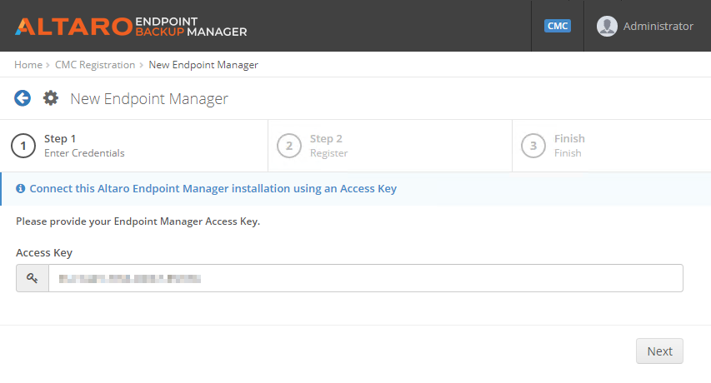Select New Endpoint Manager breadcrumb text
711x383 pixels.
203,65
